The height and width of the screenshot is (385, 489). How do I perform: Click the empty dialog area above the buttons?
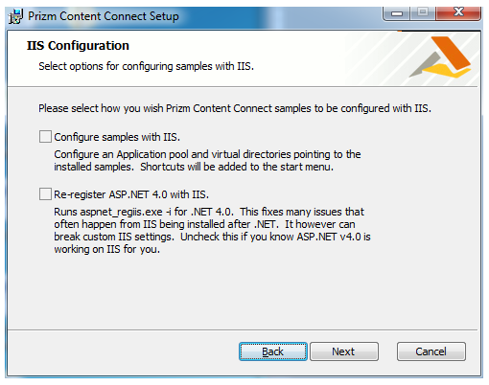click(243, 292)
